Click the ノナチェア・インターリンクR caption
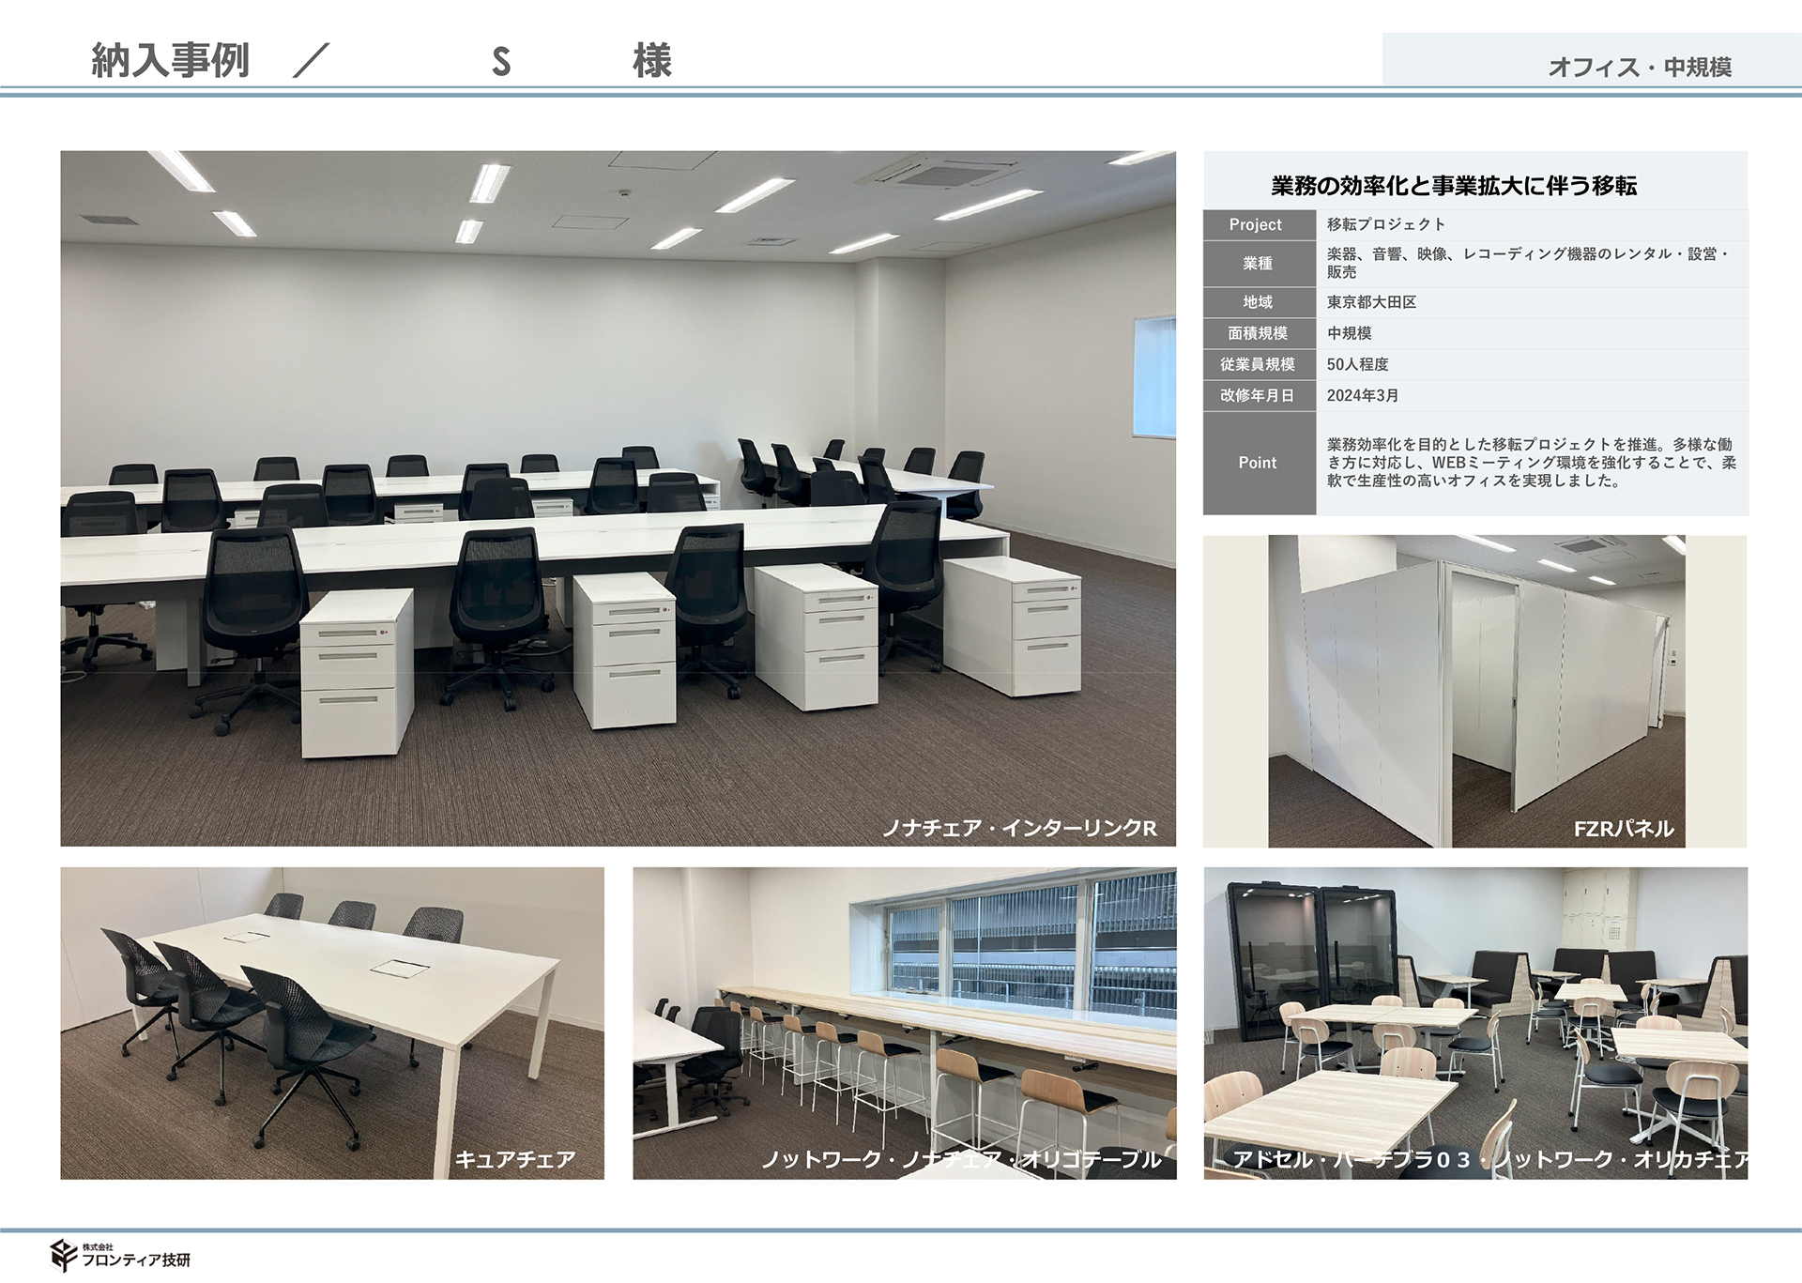This screenshot has width=1802, height=1283. [1019, 828]
